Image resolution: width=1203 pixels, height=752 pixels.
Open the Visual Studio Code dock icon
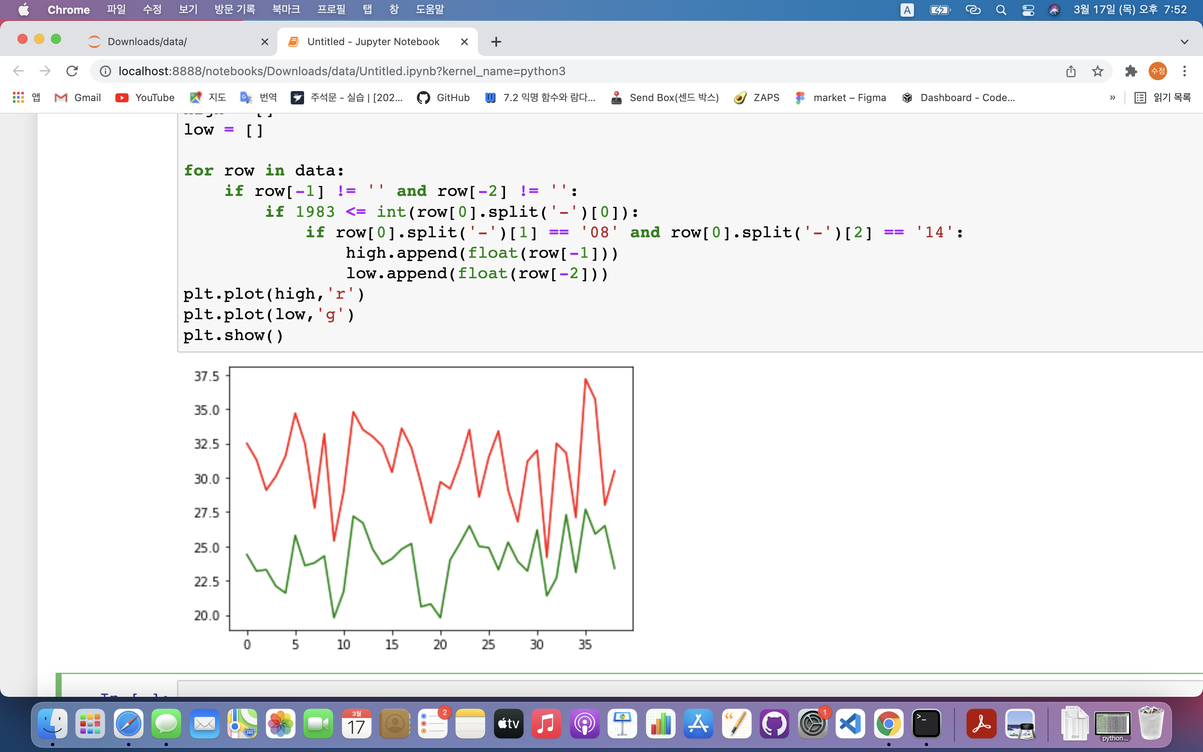coord(850,724)
